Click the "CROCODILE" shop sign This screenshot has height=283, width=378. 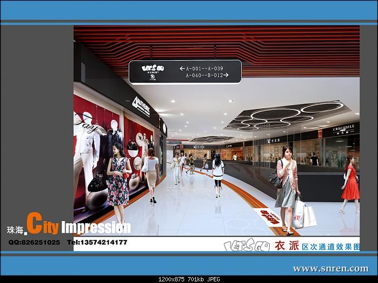pos(344,128)
